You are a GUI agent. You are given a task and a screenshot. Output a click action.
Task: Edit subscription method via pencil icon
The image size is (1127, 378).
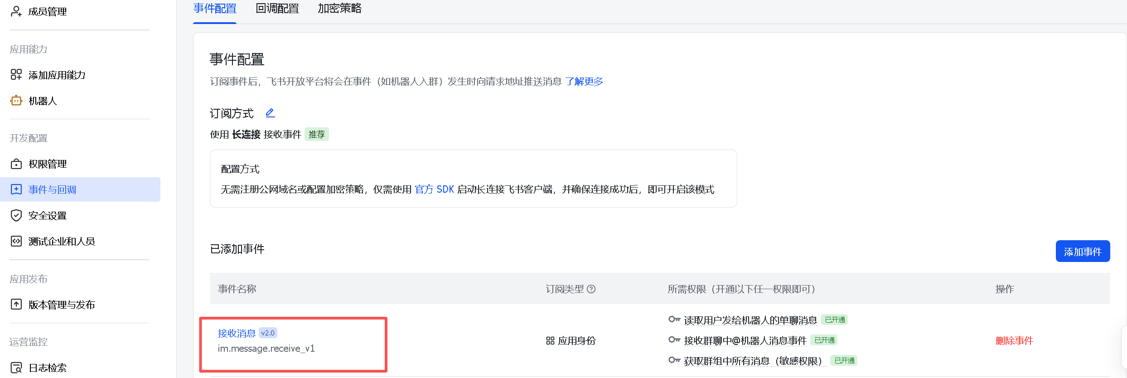[x=270, y=113]
